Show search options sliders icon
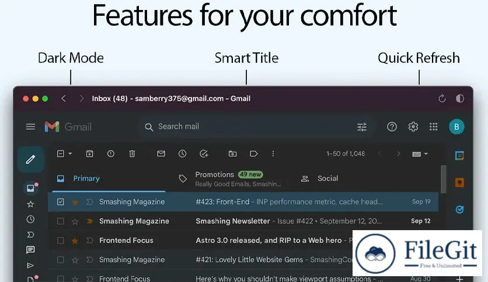The height and width of the screenshot is (282, 488). pyautogui.click(x=362, y=127)
